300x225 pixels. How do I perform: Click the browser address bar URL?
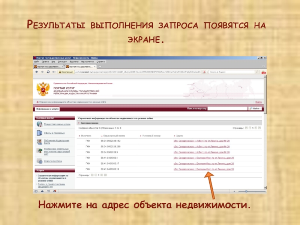point(138,72)
